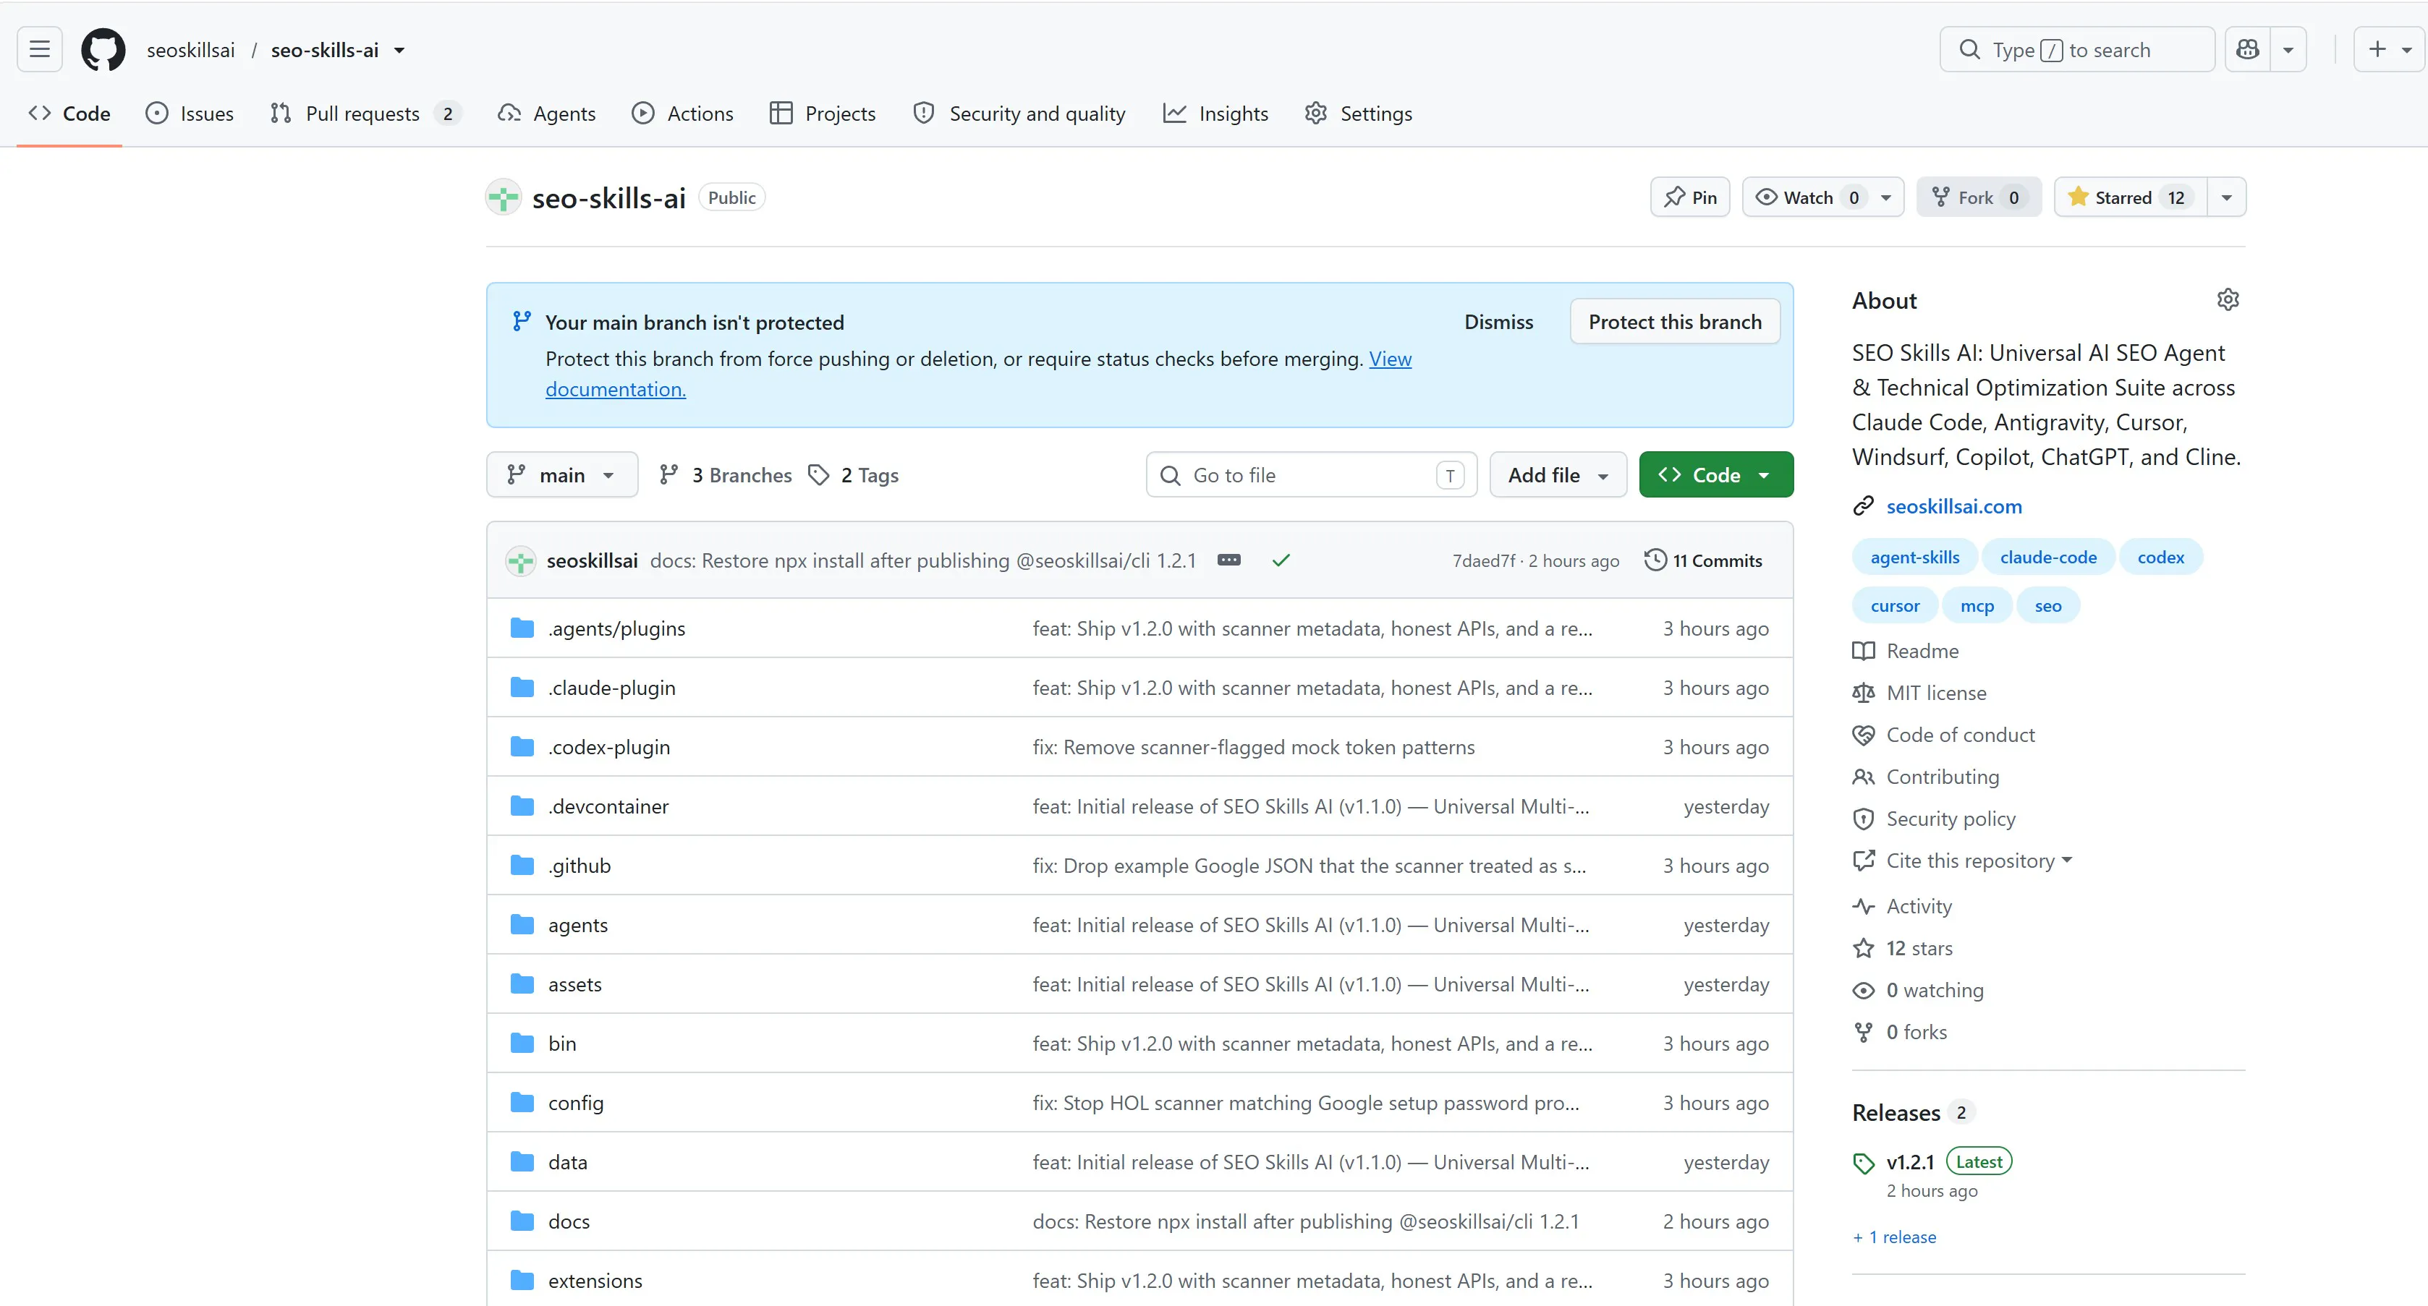Open .github folder
Viewport: 2428px width, 1306px height.
[x=580, y=866]
